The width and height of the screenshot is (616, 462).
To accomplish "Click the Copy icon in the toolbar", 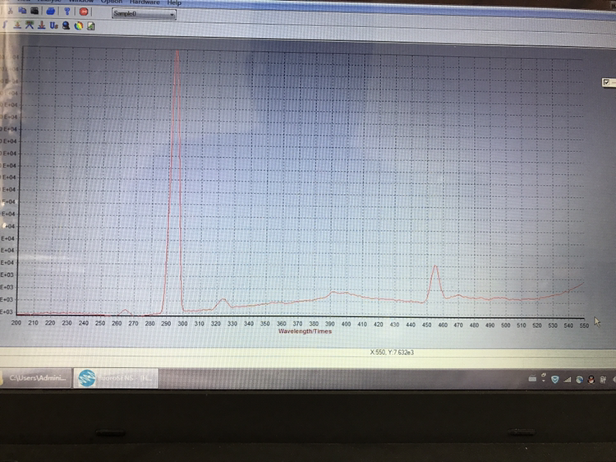I will point(22,11).
